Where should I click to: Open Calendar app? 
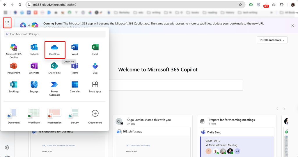click(x=75, y=87)
